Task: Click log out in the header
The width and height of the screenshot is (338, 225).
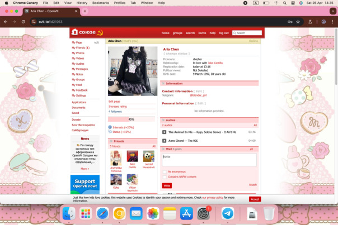Action: click(x=224, y=33)
